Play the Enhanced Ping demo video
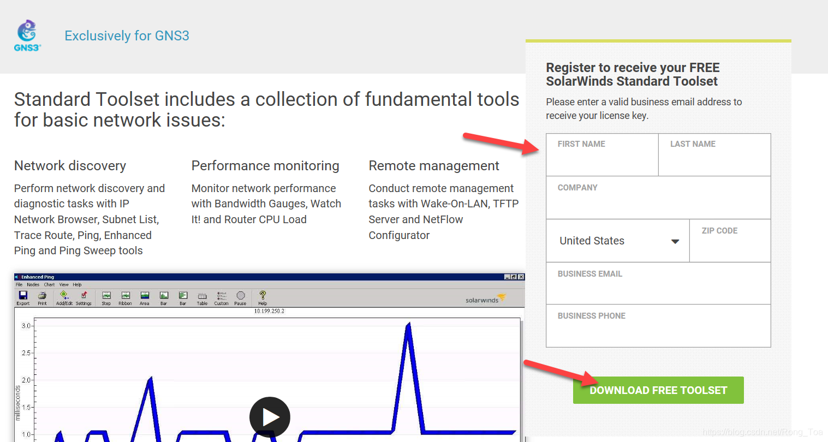Image resolution: width=828 pixels, height=442 pixels. 270,417
